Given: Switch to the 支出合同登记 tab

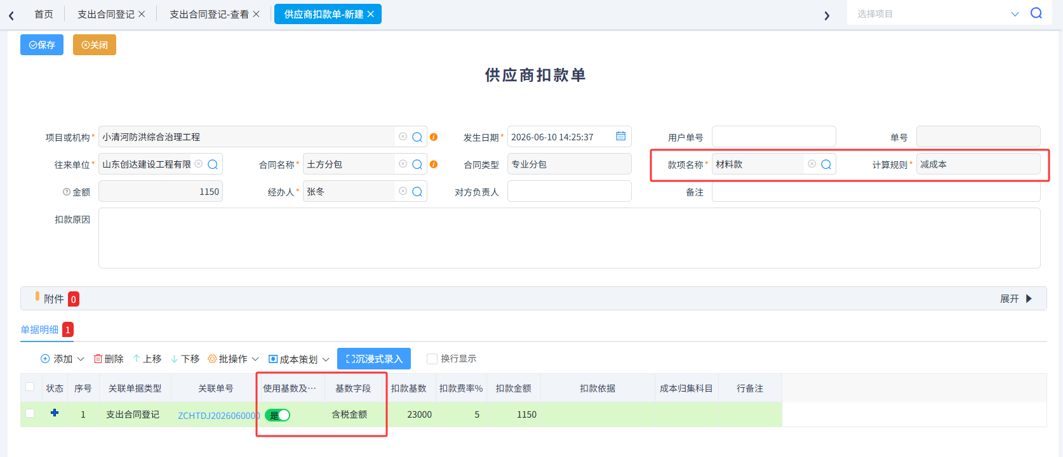Looking at the screenshot, I should [x=105, y=14].
